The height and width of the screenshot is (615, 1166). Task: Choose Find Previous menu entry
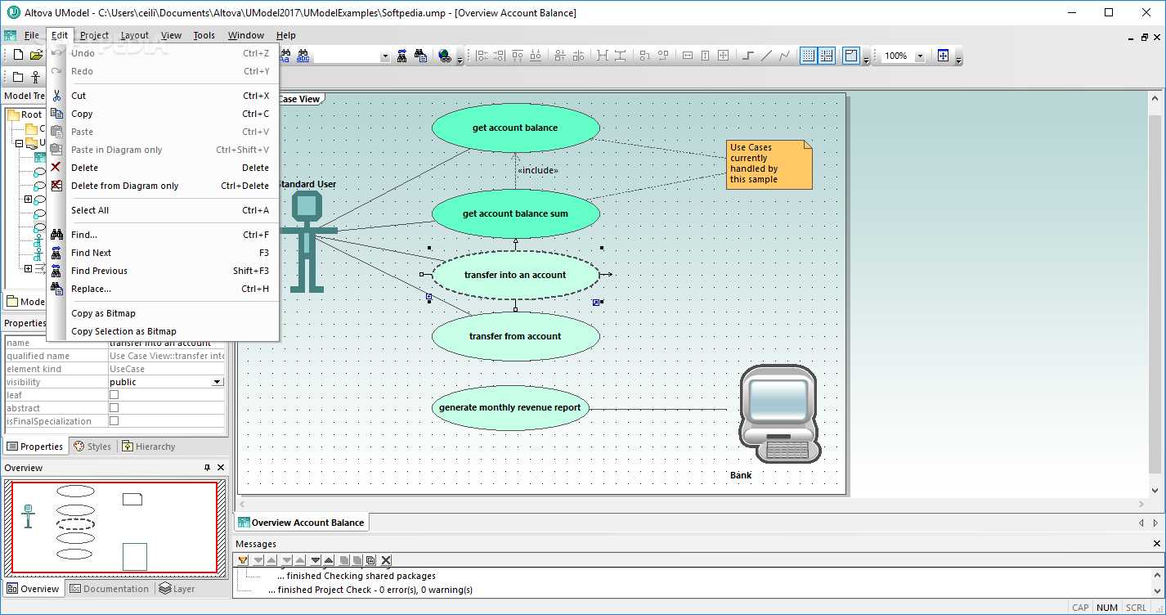point(163,271)
